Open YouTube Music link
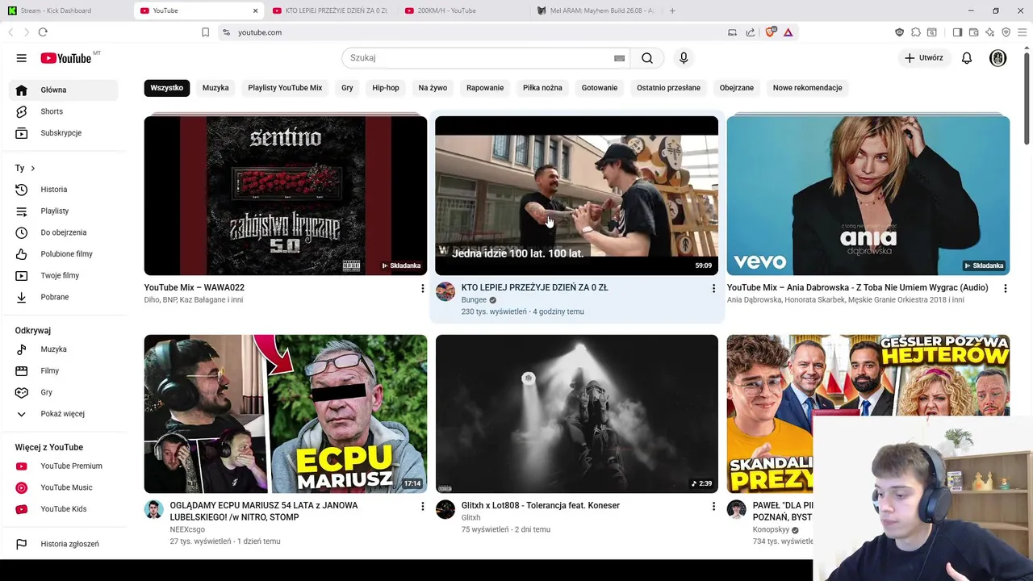Viewport: 1033px width, 581px height. 63,487
